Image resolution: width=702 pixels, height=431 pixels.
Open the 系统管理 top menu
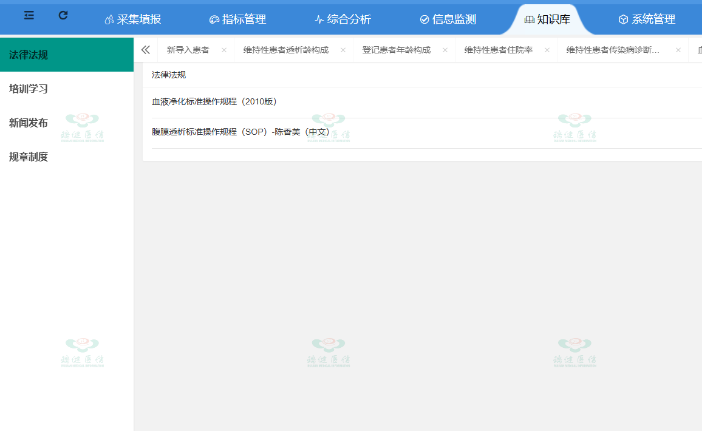[647, 19]
